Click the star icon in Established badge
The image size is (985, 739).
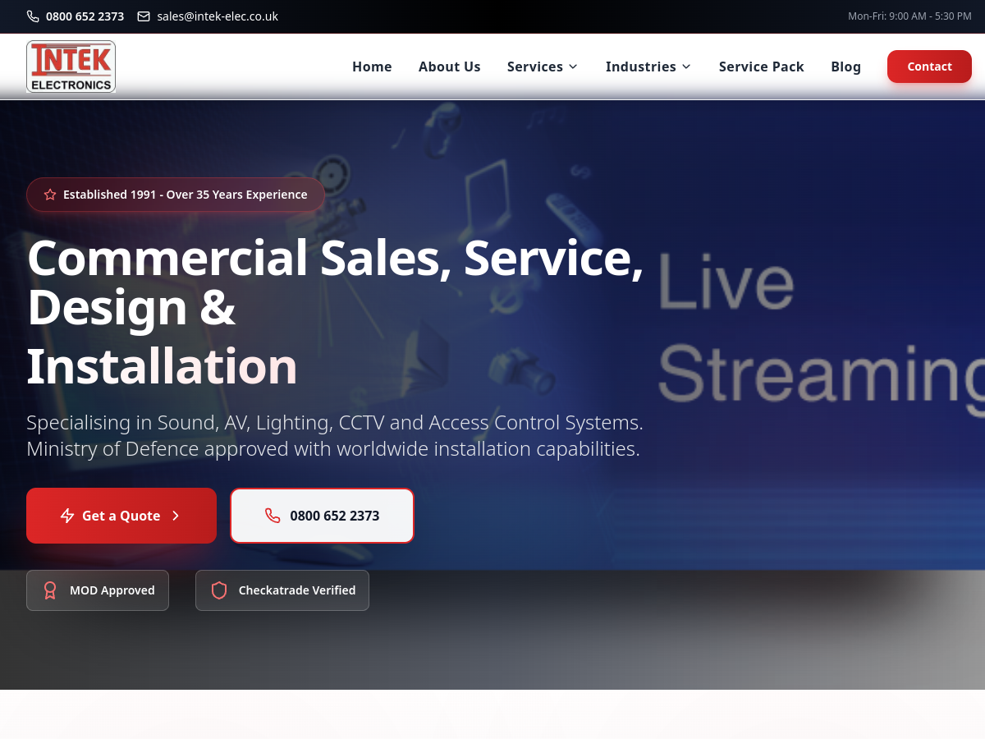50,195
